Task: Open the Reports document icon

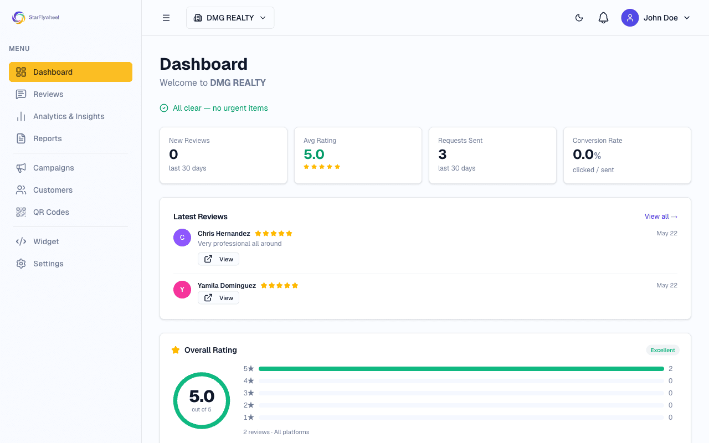Action: [x=21, y=138]
